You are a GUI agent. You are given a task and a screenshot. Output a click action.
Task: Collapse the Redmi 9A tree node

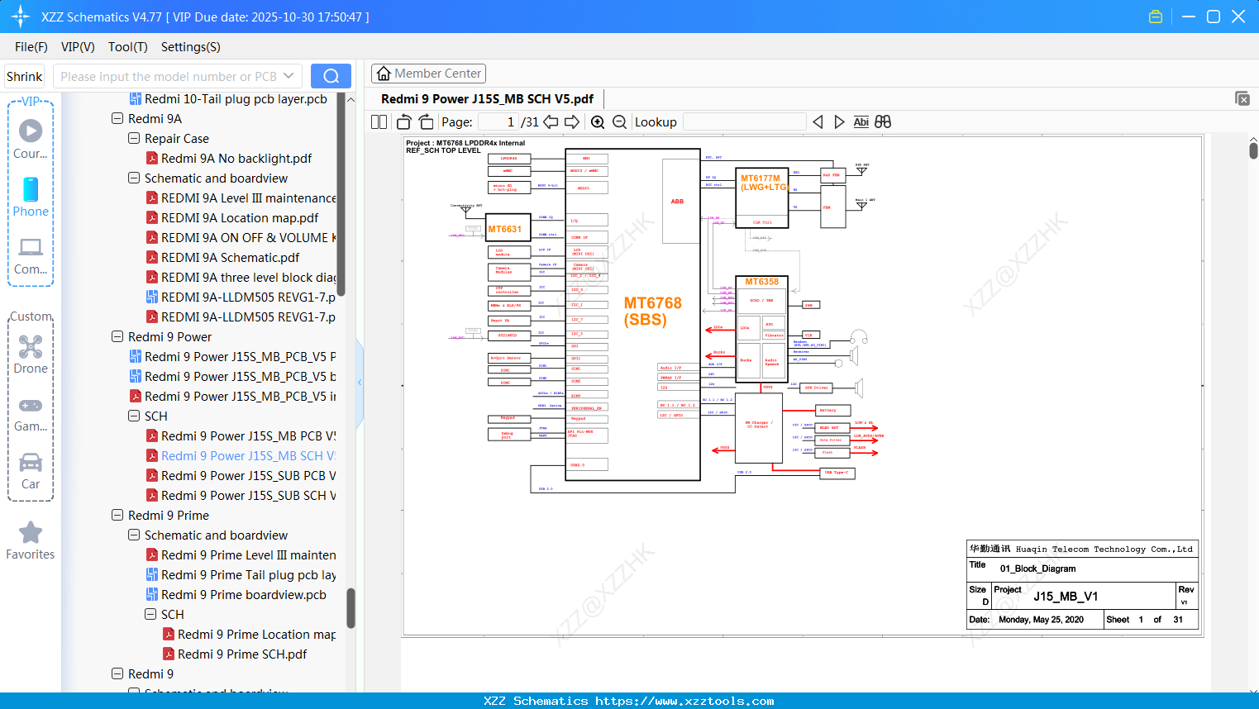(x=117, y=119)
